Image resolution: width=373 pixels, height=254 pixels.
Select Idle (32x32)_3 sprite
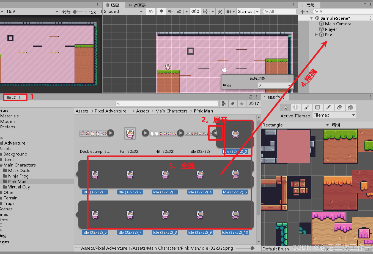(165, 174)
